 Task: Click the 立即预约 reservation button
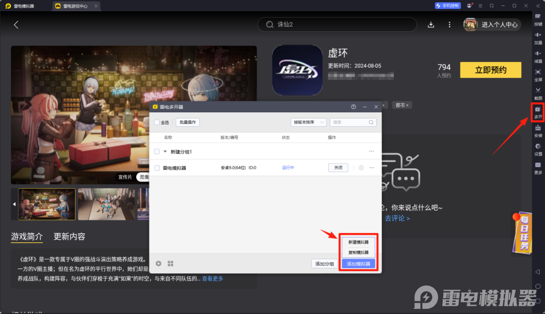[490, 70]
